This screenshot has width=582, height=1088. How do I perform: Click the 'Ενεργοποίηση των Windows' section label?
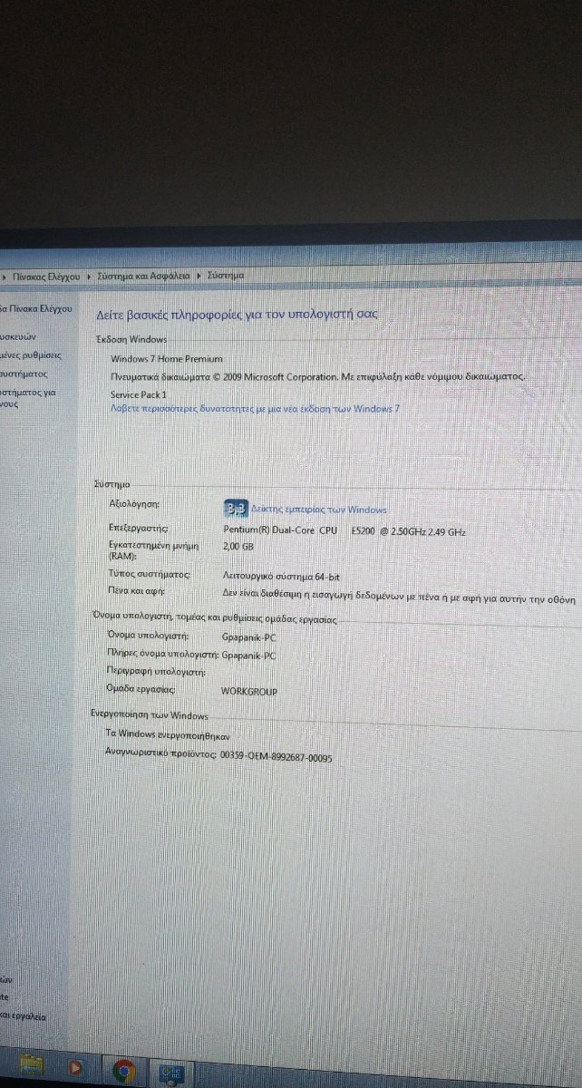[149, 714]
